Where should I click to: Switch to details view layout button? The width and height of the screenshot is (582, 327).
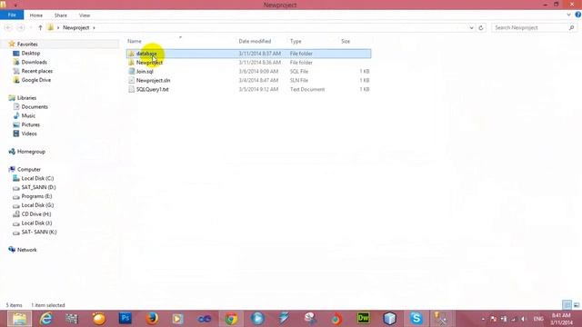[567, 305]
